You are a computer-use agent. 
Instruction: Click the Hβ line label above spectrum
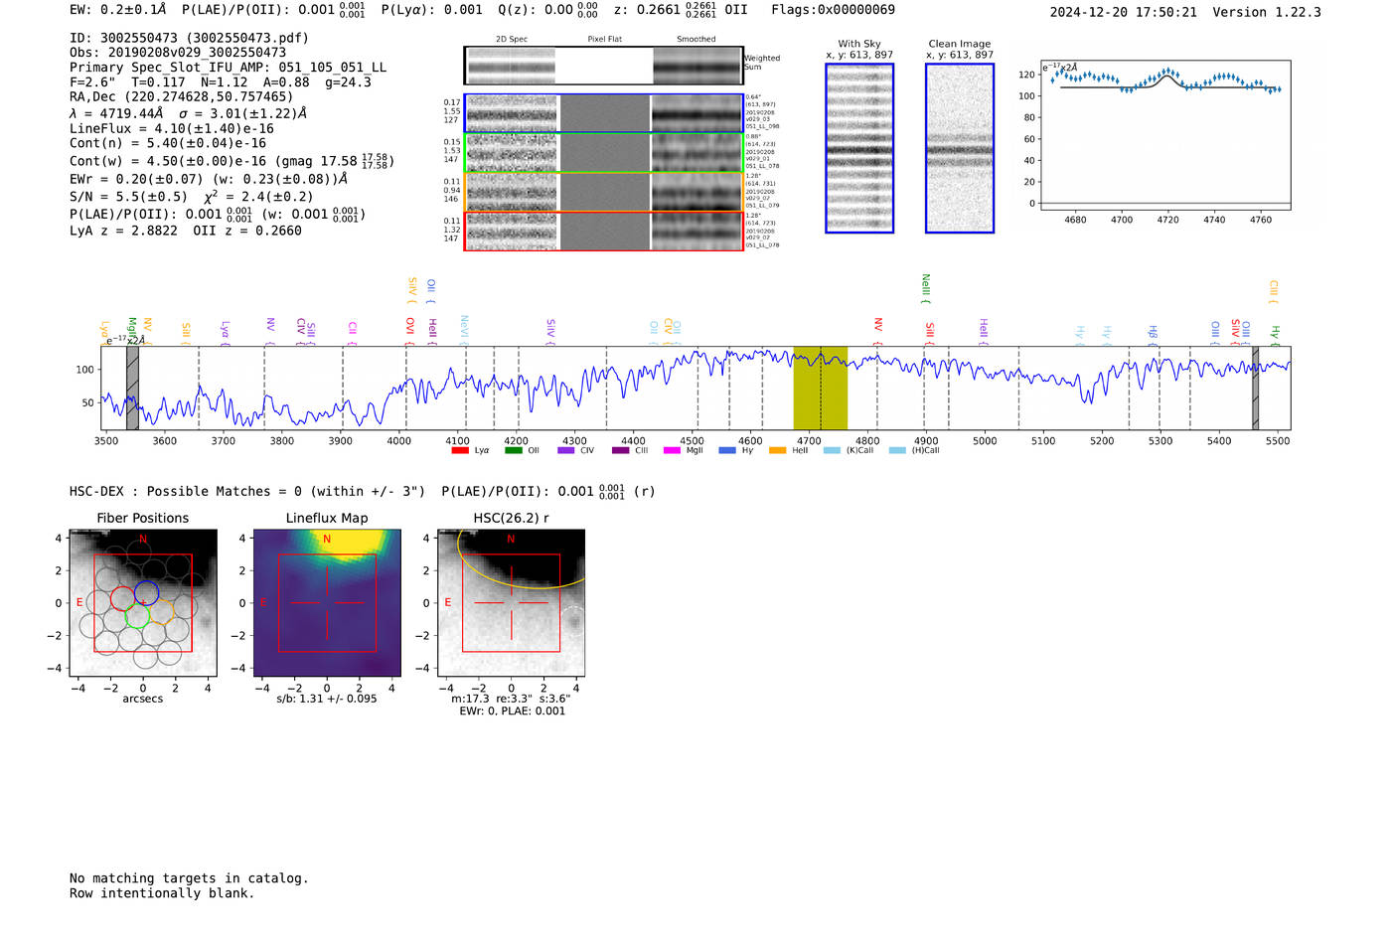1154,332
